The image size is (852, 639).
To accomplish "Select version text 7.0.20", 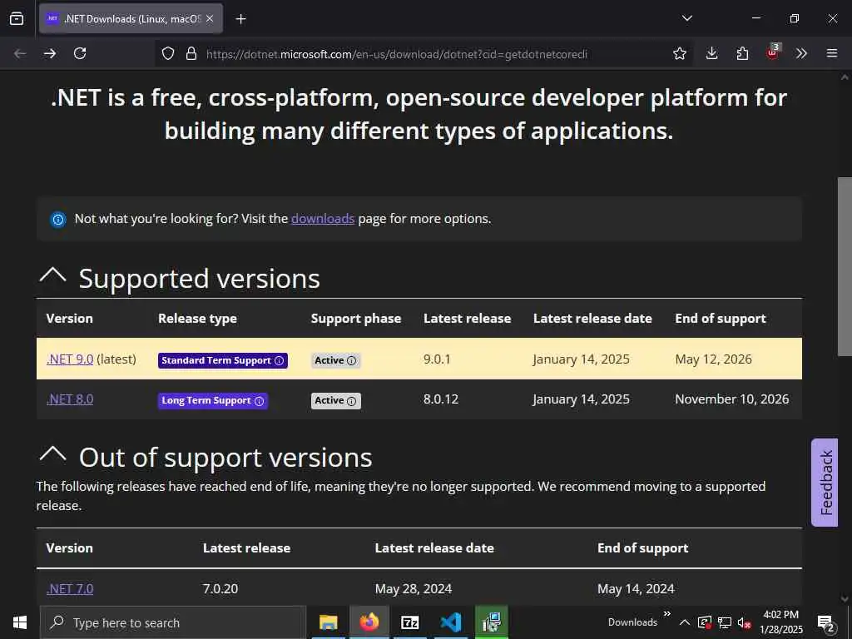I will [x=220, y=589].
